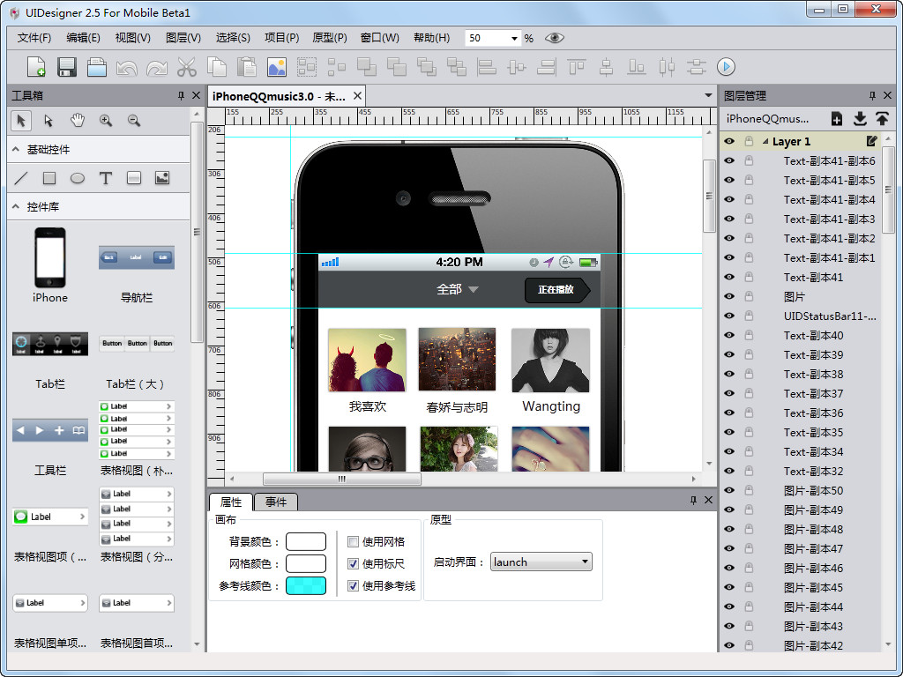Viewport: 903px width, 677px height.
Task: Select the Text tool in basic controls
Action: [x=106, y=178]
